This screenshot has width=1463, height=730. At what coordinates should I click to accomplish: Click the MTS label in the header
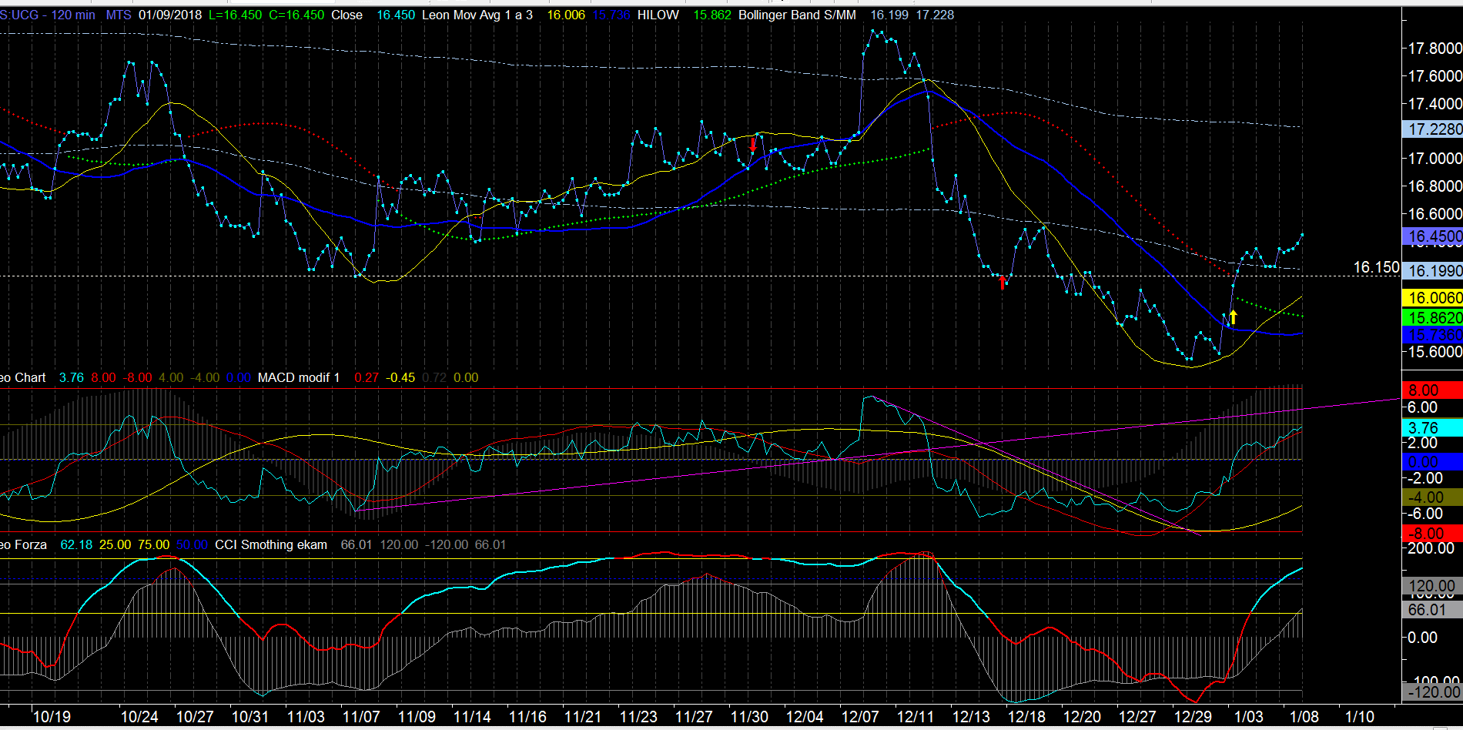pos(119,15)
